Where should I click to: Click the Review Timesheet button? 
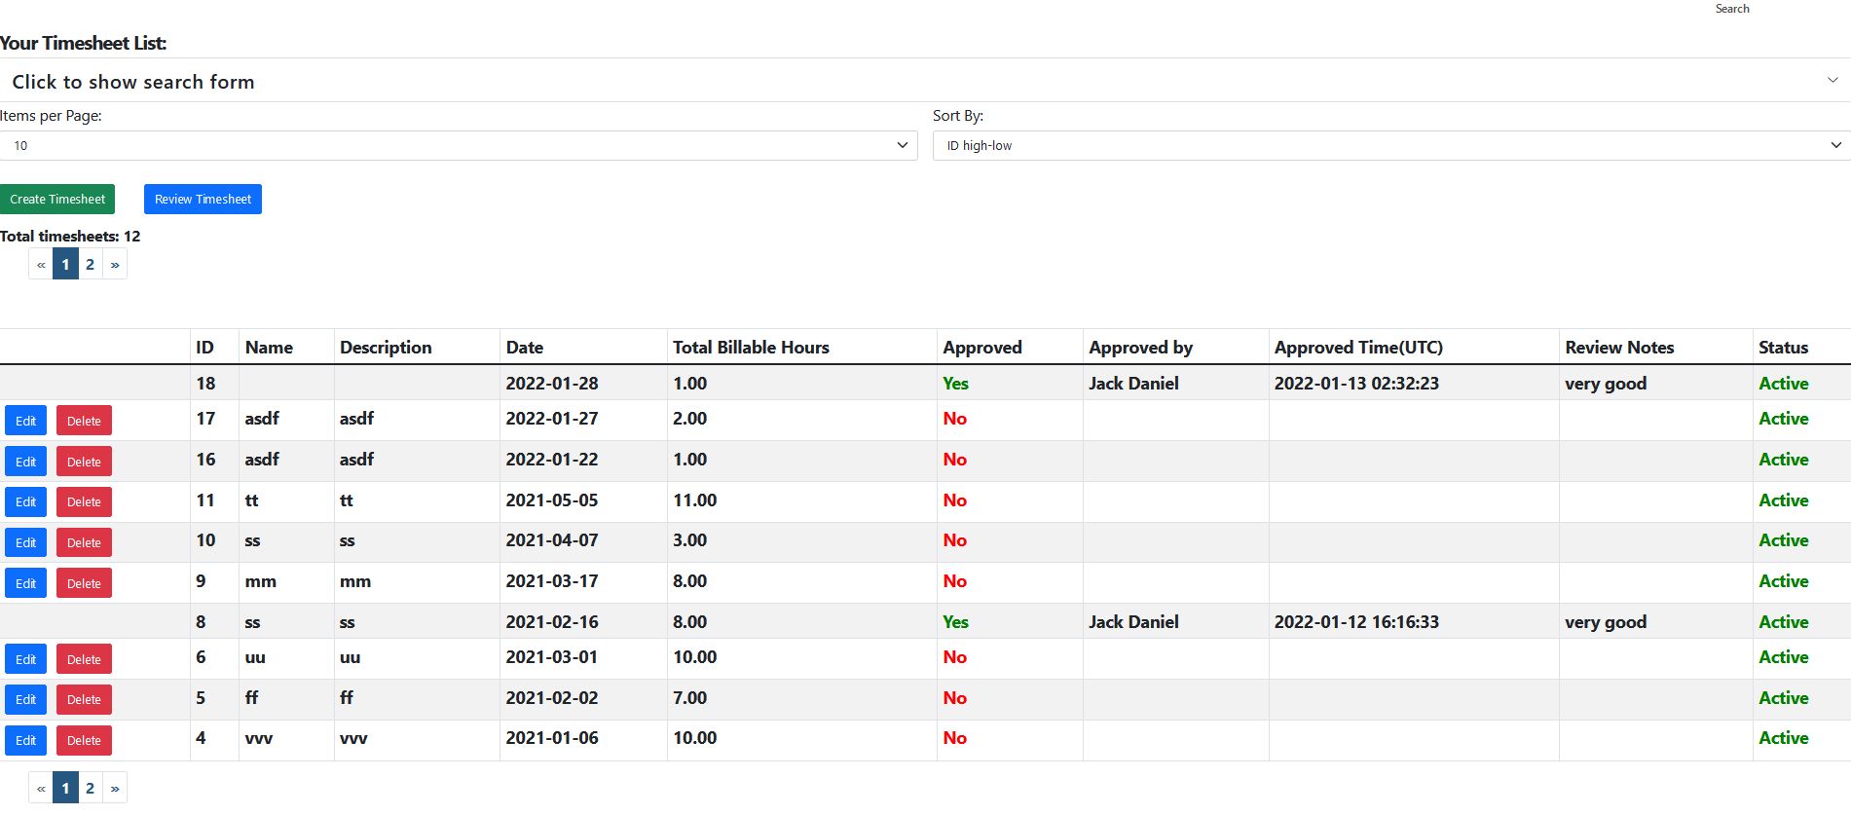(203, 199)
